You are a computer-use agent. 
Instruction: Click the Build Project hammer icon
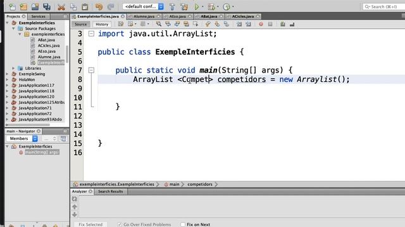(172, 7)
